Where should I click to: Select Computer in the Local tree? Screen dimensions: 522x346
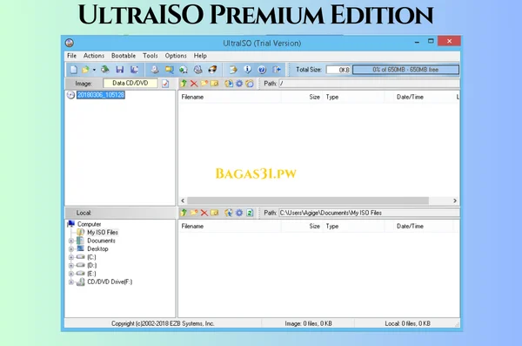coord(89,224)
